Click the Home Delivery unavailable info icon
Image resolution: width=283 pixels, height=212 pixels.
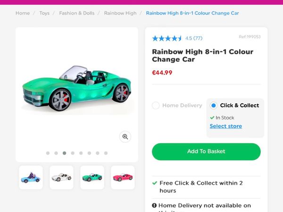click(x=154, y=205)
